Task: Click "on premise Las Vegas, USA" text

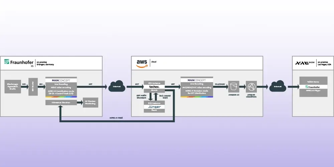Action: (324, 63)
